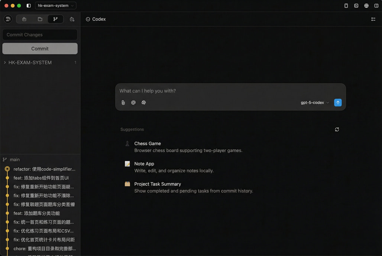Click the Commit button
This screenshot has width=382, height=256.
point(40,49)
